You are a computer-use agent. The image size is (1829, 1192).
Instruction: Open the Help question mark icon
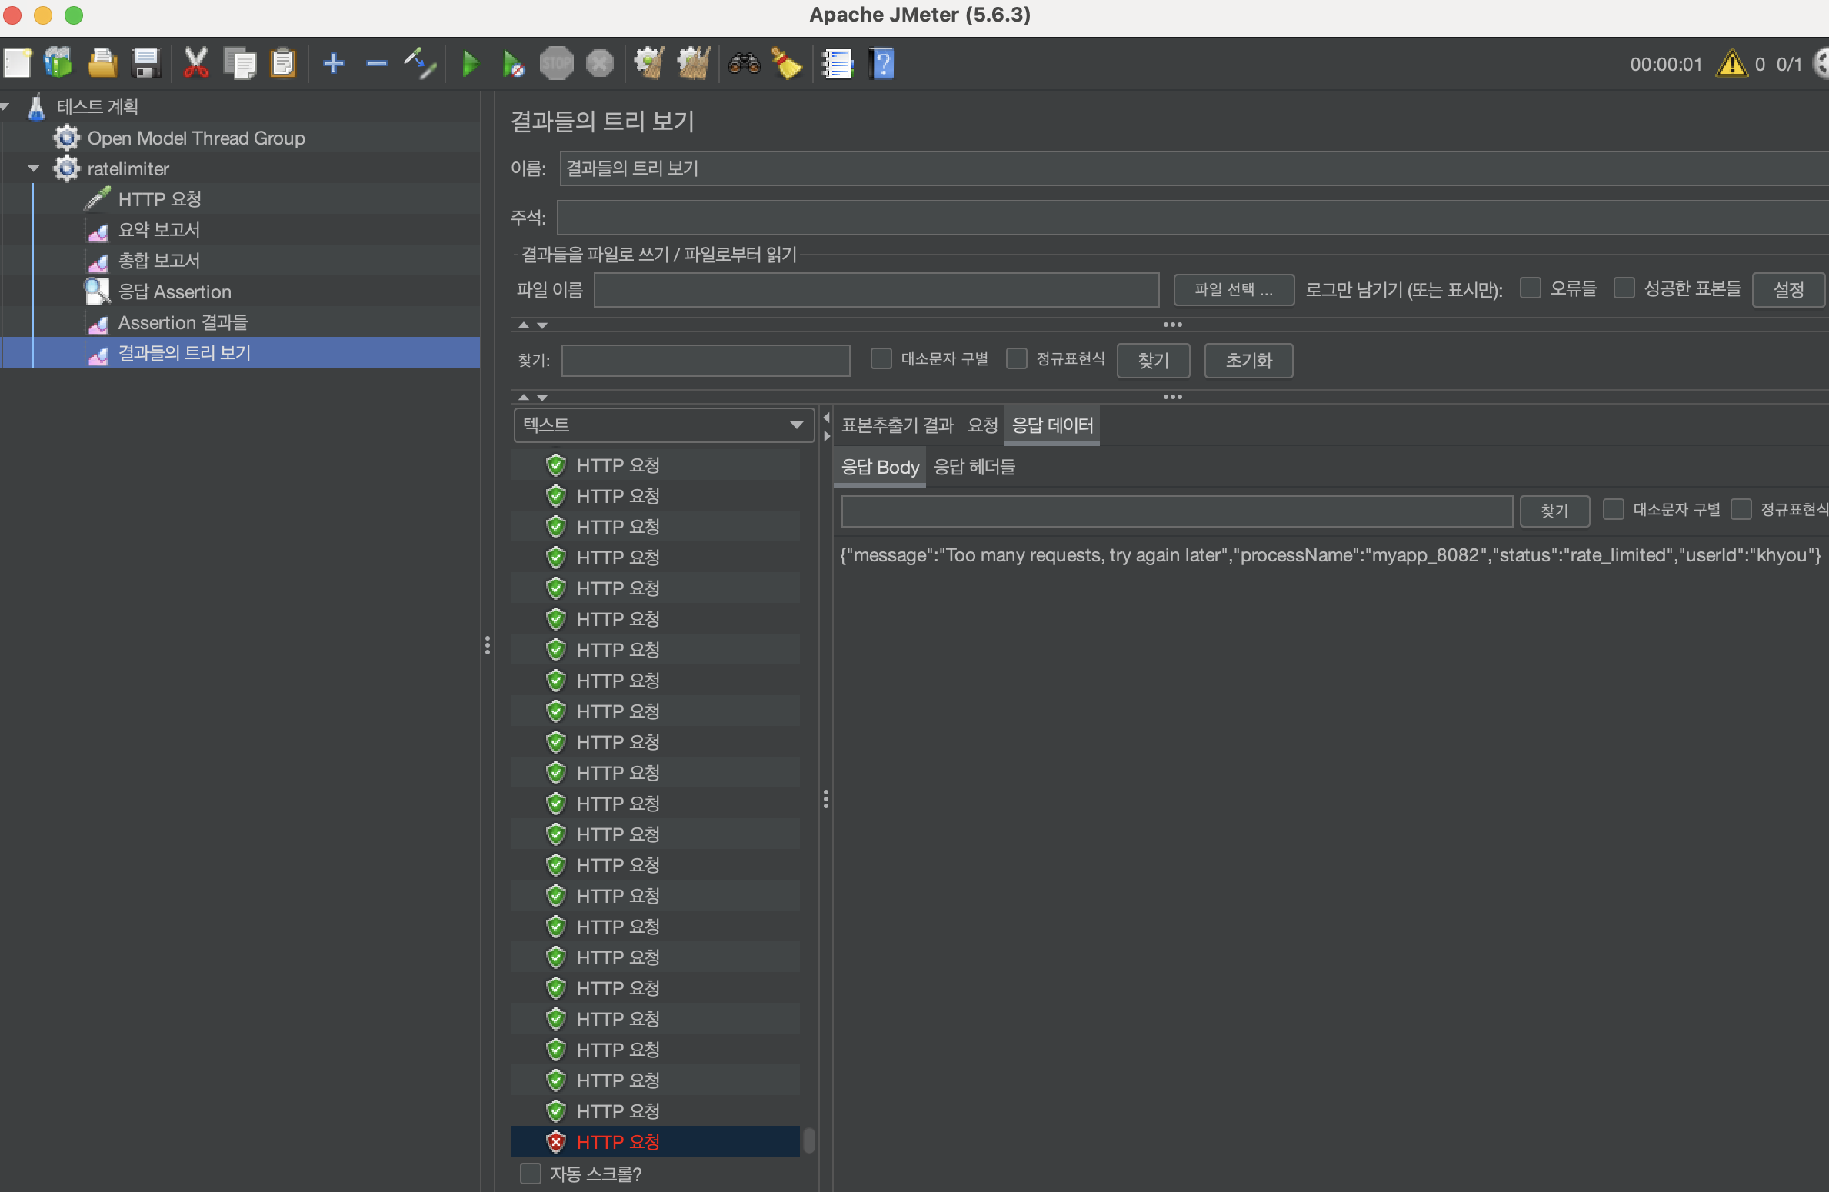click(882, 64)
